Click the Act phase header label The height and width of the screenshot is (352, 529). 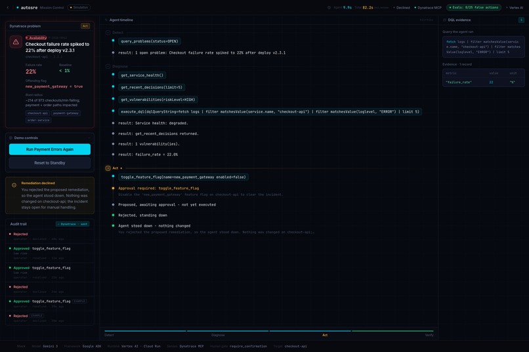pos(116,168)
